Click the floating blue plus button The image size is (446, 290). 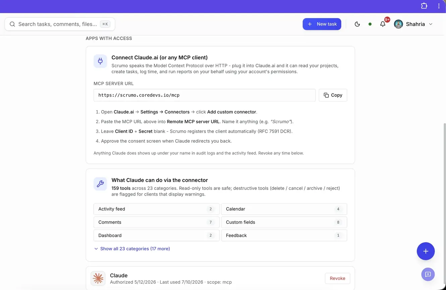coord(426,251)
